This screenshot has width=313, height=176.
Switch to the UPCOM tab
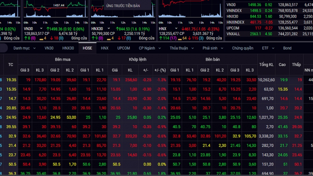pos(123,48)
